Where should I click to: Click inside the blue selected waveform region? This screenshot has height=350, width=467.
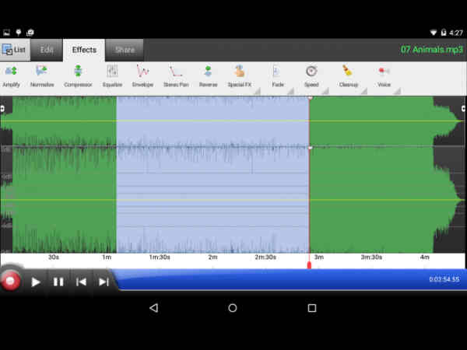tap(212, 174)
